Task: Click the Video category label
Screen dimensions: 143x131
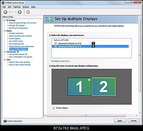Action: coord(8,60)
